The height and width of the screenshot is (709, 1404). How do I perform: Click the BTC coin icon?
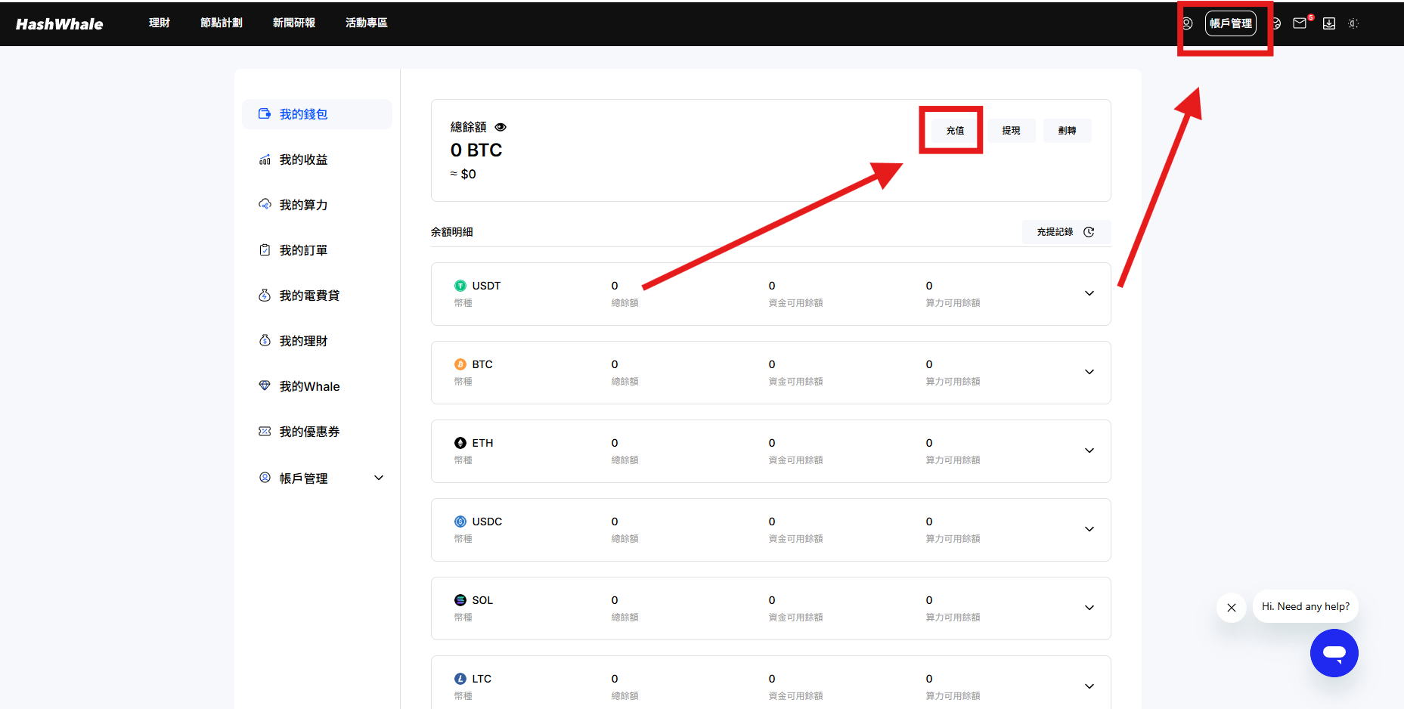tap(460, 364)
